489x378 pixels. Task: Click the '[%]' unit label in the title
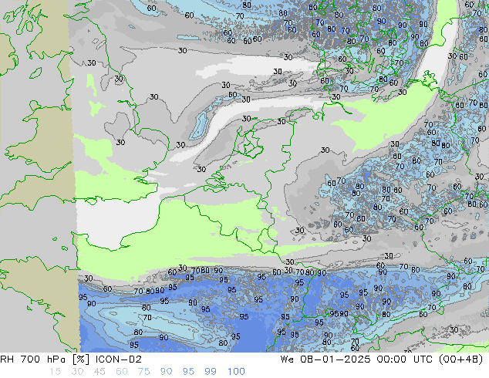(81, 359)
